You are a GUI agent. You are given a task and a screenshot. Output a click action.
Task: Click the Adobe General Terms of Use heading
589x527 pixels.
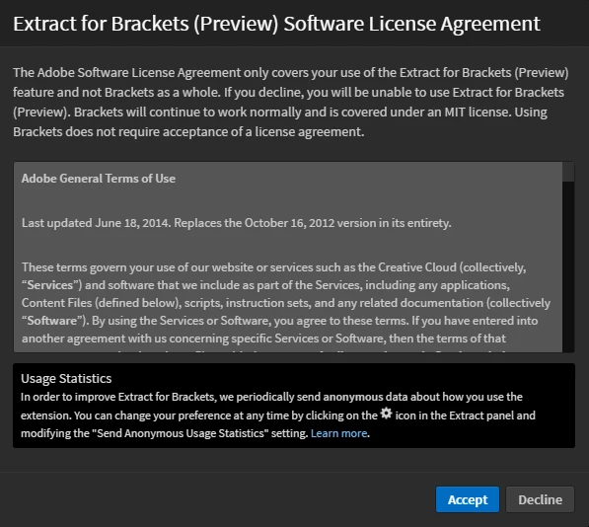click(99, 179)
